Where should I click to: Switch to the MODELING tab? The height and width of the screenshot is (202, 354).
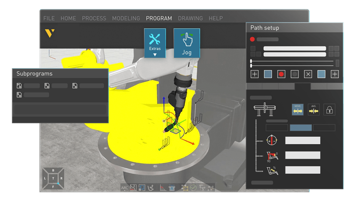pos(126,18)
